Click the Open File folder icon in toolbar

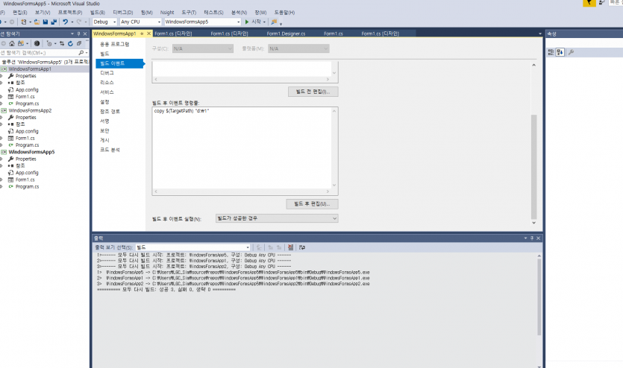37,22
